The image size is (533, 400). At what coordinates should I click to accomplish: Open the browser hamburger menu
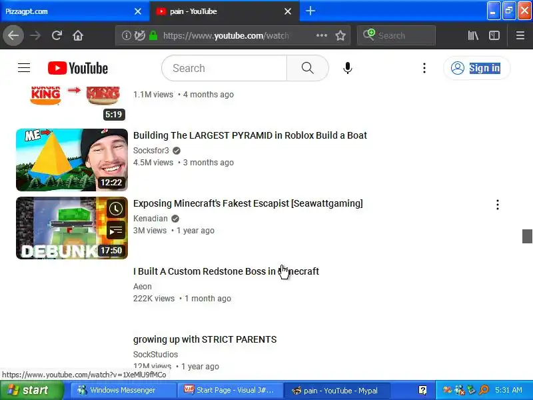tap(520, 35)
